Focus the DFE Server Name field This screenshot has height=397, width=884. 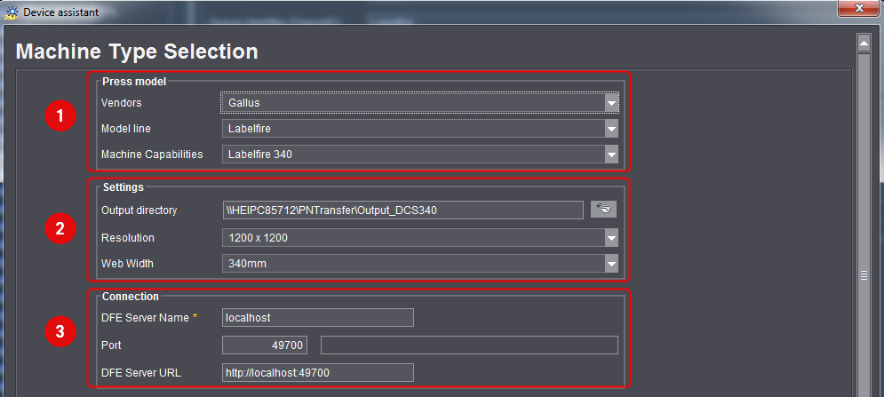(x=317, y=318)
